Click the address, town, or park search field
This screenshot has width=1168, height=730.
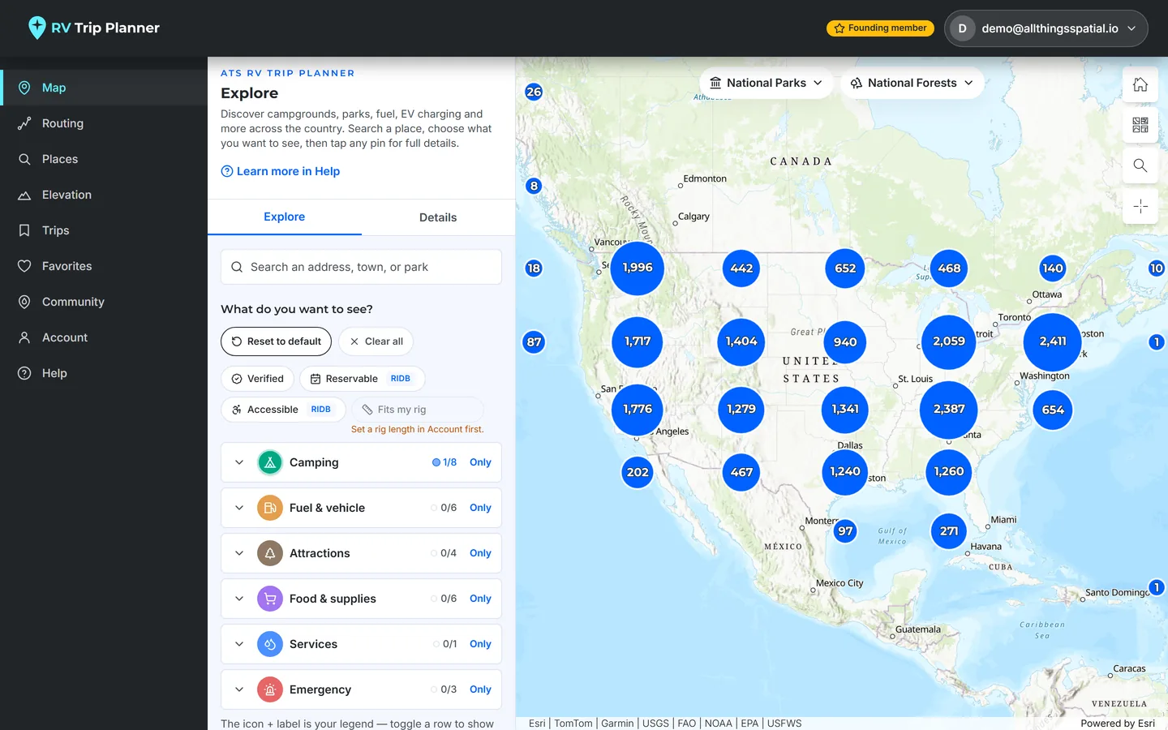click(x=361, y=267)
